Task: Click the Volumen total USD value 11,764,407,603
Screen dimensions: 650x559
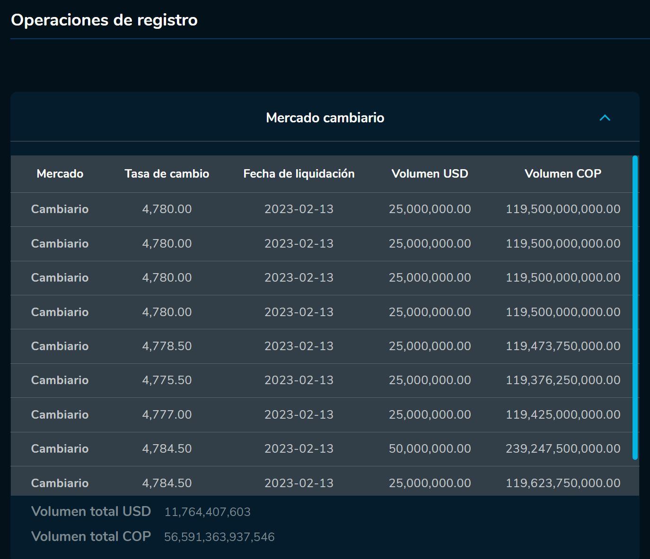Action: [207, 512]
